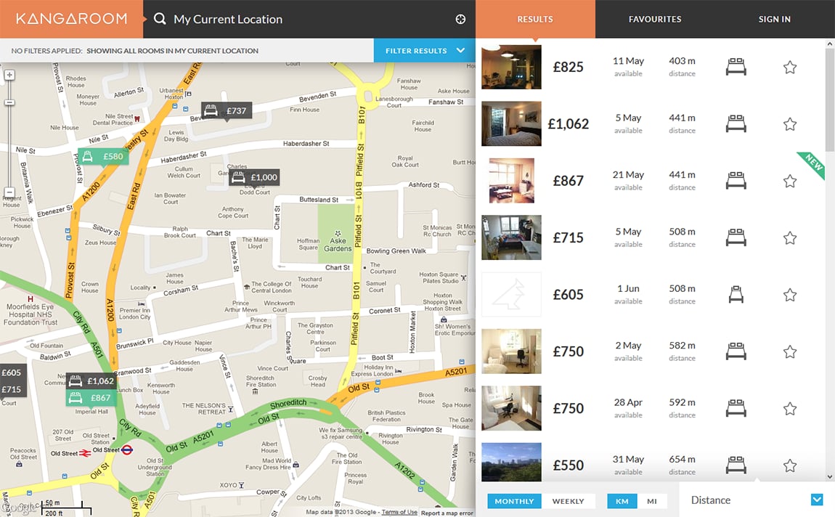Favourite the £825 room via its star
The height and width of the screenshot is (517, 835).
(x=790, y=66)
